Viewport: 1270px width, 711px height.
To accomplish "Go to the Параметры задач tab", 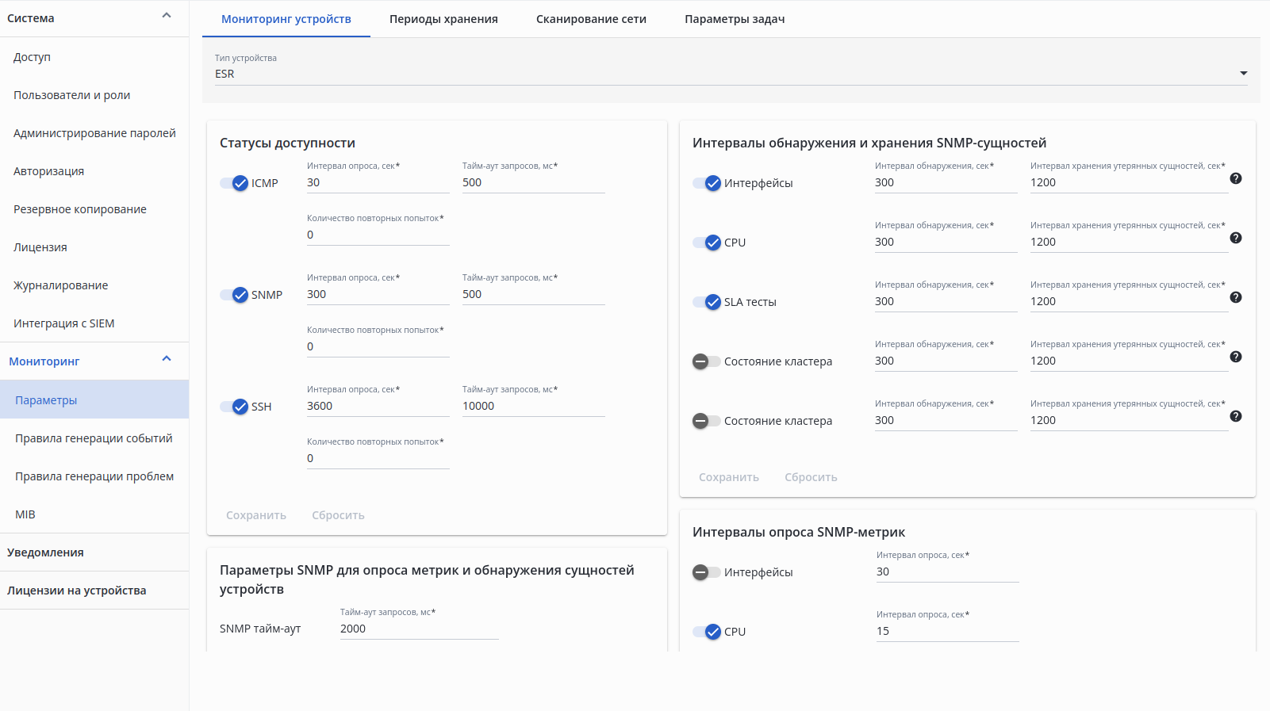I will pos(735,19).
